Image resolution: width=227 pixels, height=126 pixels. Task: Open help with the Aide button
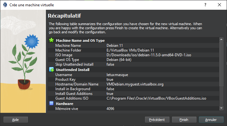pyautogui.click(x=16, y=120)
